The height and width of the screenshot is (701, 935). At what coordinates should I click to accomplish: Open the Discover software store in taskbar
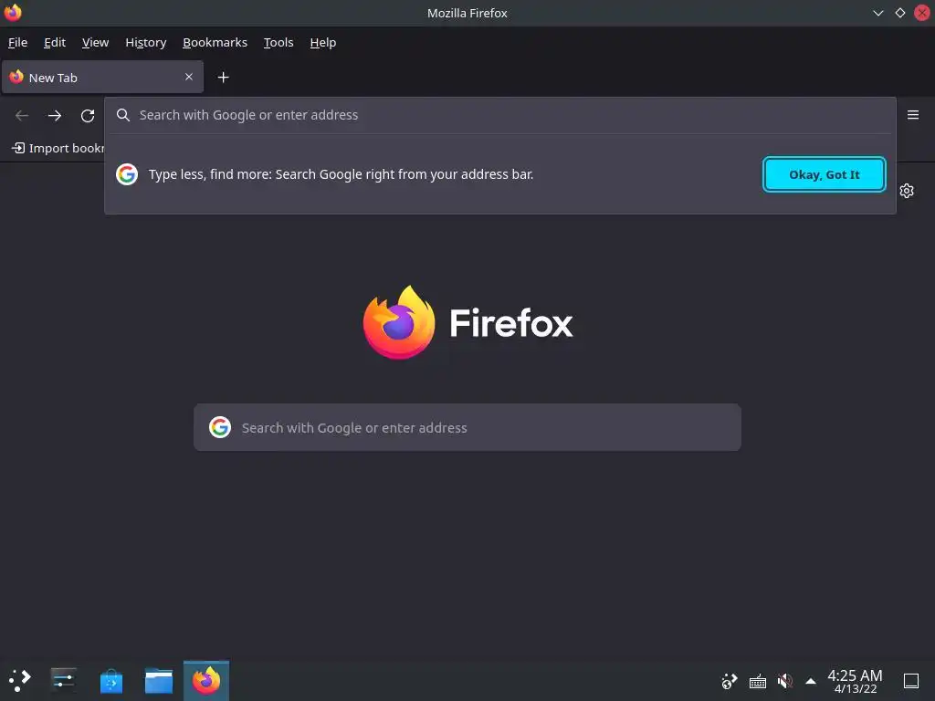[x=111, y=681]
